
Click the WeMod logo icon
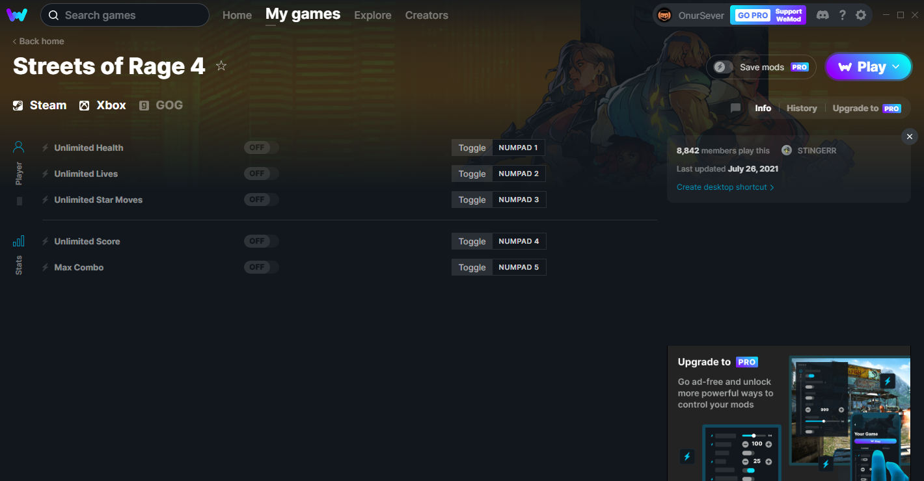tap(17, 15)
